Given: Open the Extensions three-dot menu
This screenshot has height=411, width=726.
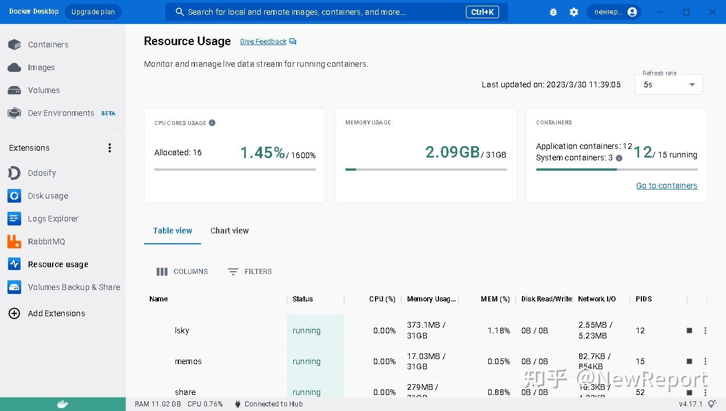Looking at the screenshot, I should click(x=110, y=148).
